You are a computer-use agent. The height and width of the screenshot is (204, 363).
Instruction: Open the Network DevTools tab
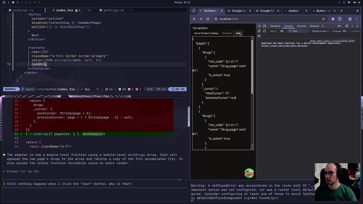click(314, 26)
